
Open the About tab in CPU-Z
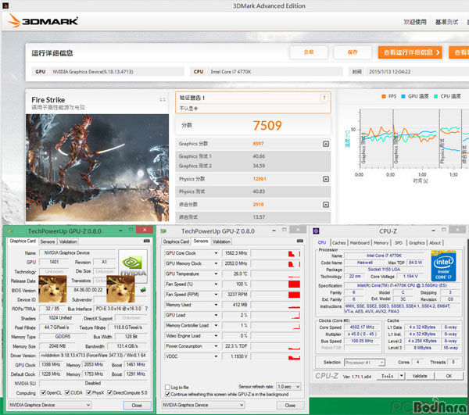coord(435,243)
